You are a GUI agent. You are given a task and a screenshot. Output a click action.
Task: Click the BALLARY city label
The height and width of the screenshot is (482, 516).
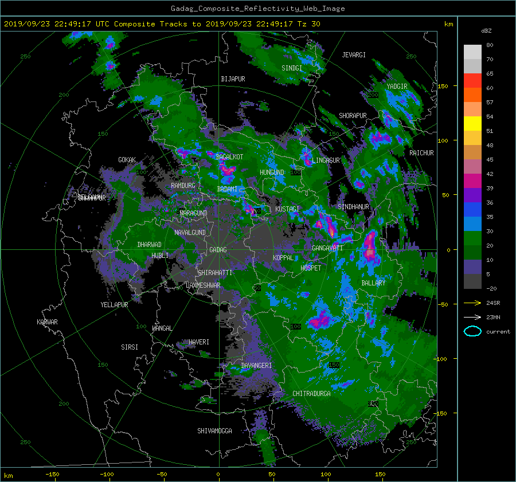[373, 283]
